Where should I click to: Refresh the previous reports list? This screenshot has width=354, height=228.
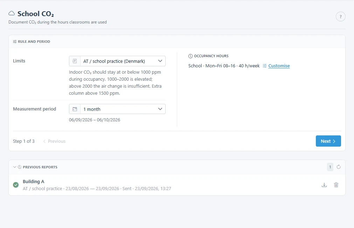[339, 167]
